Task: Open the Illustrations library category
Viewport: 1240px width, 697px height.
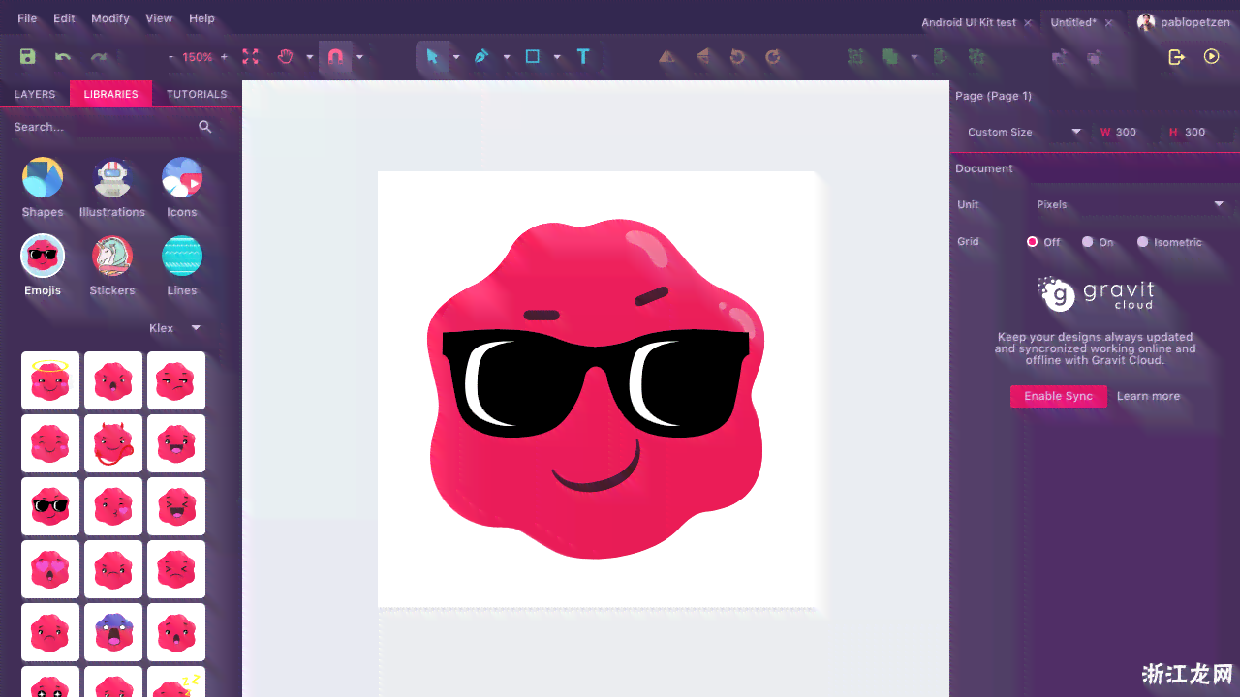Action: pos(112,188)
